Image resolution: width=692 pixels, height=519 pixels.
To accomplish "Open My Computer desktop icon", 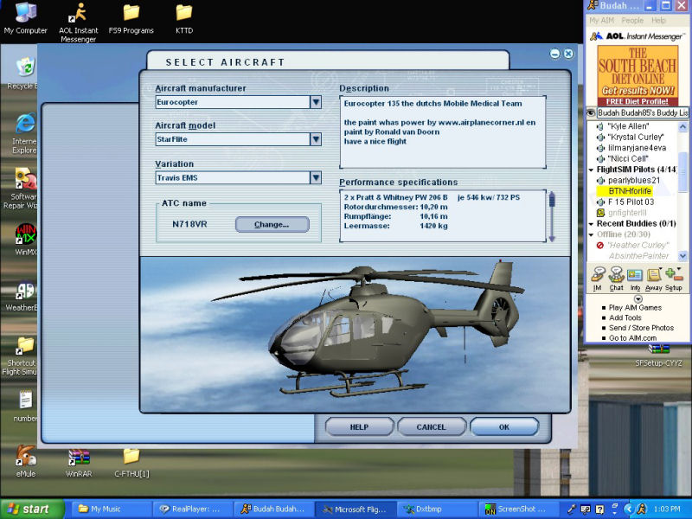I will 26,17.
